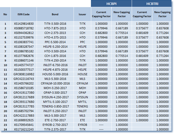Click ISIN code GRC422116743
This screenshot has width=175, height=135.
24,79
